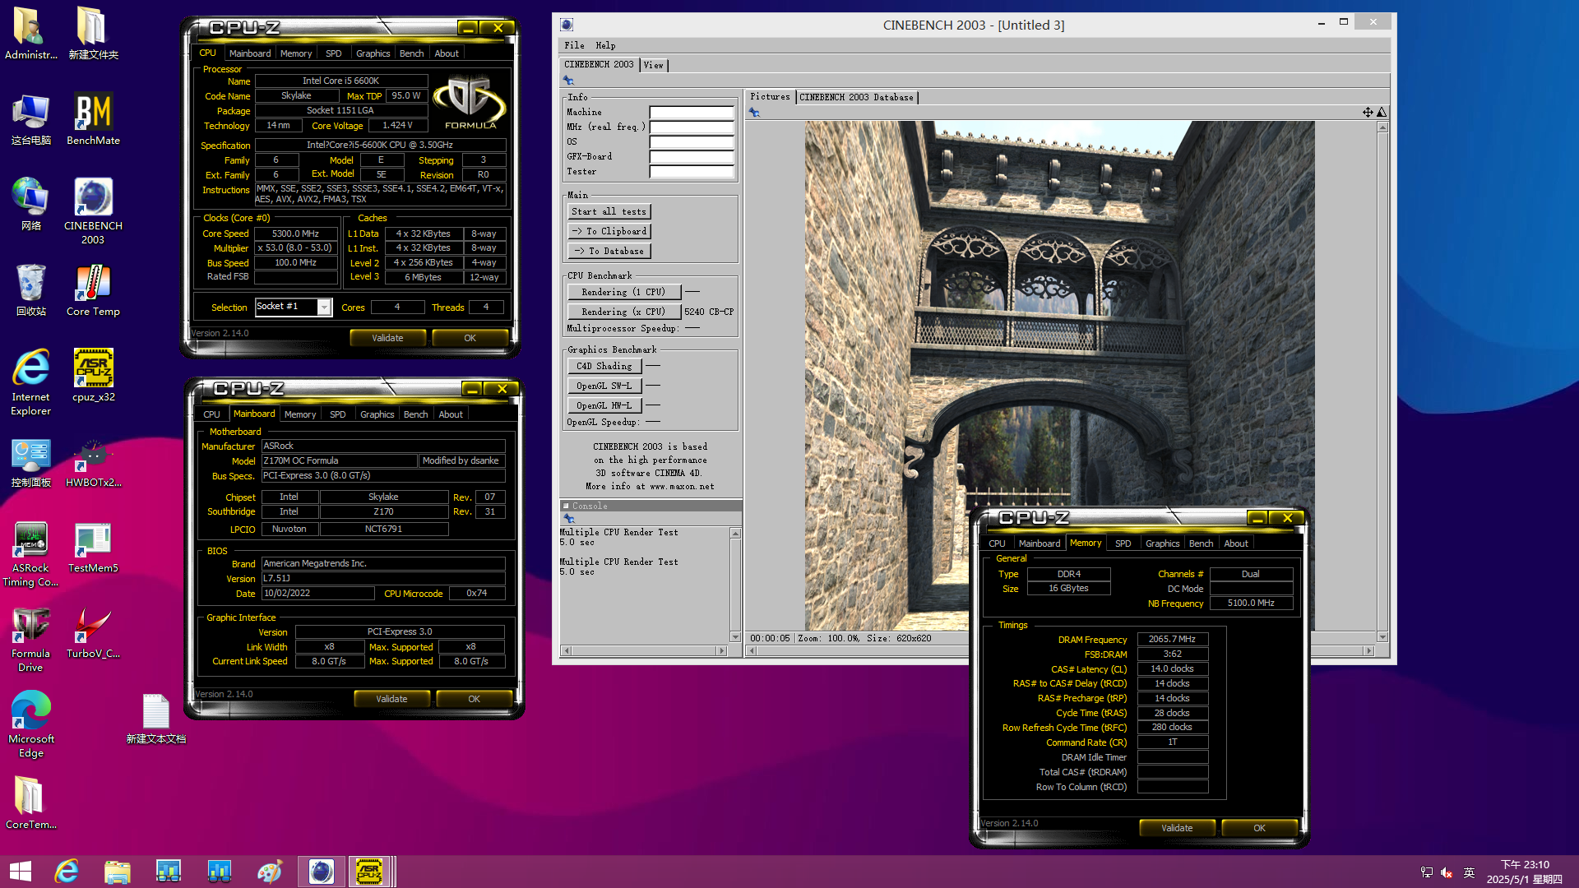Open the This PC desktop icon
Viewport: 1579px width, 888px height.
coord(30,120)
